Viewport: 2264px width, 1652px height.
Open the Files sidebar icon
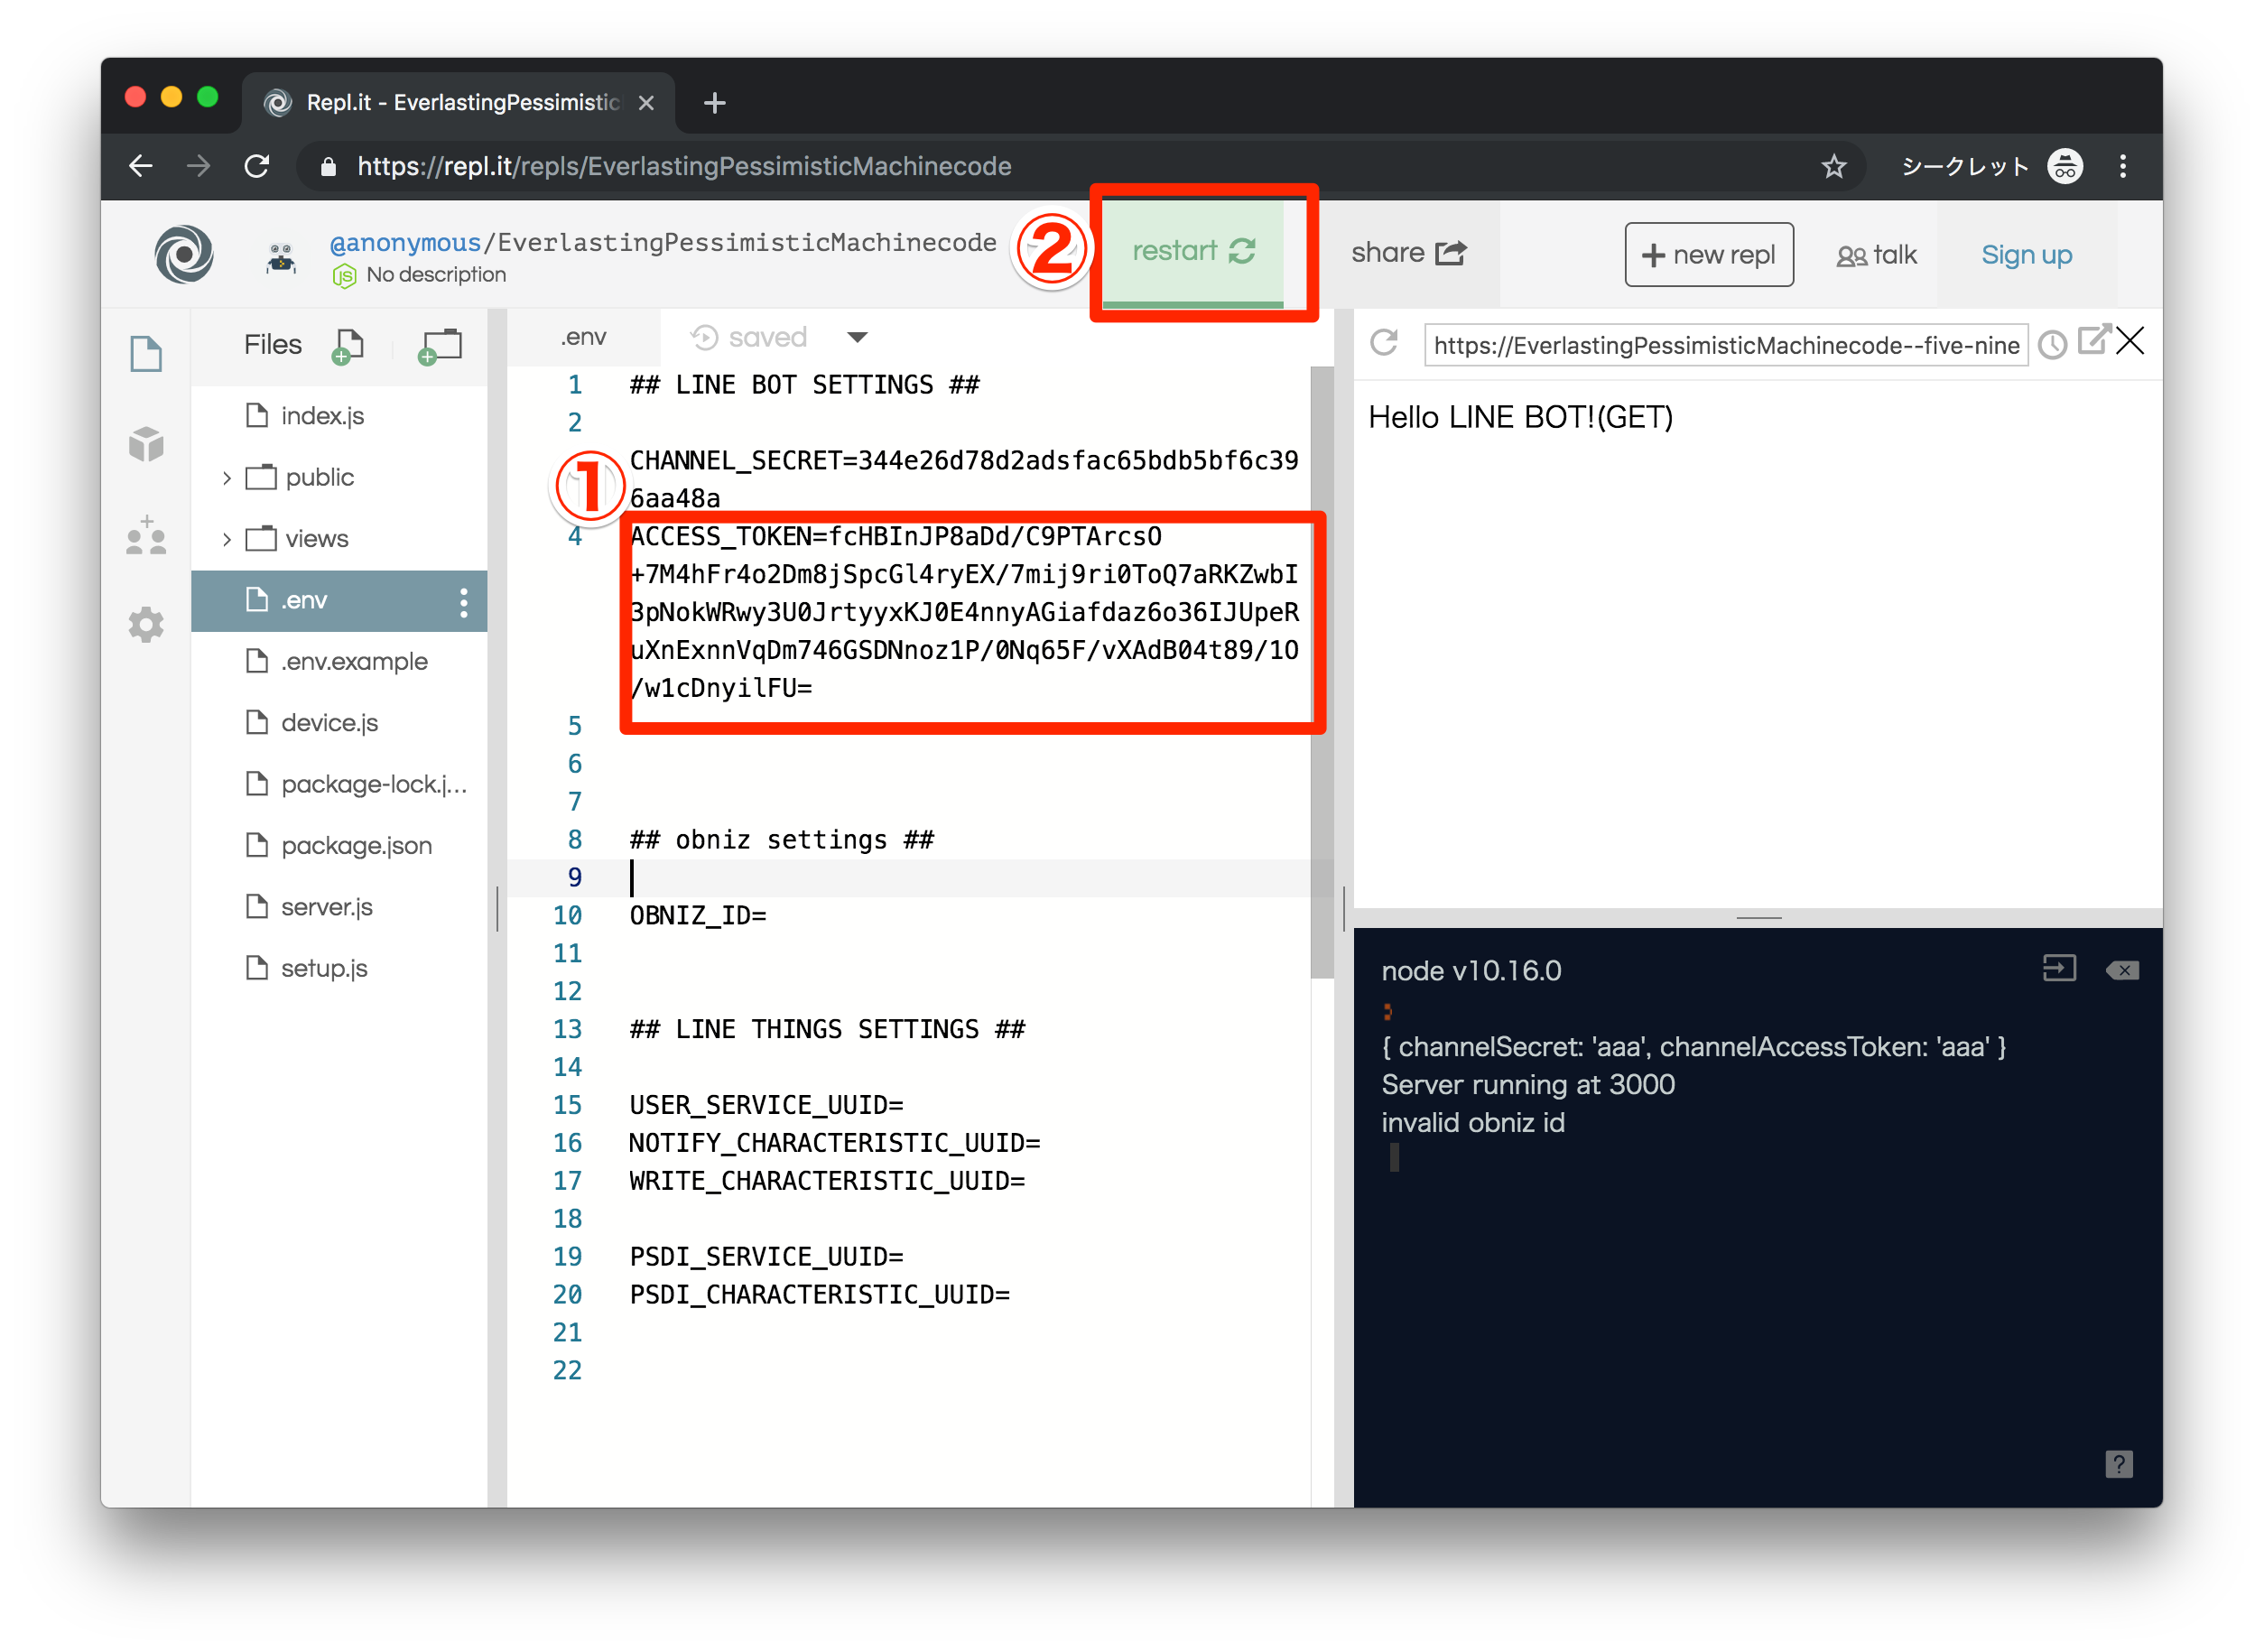(146, 353)
